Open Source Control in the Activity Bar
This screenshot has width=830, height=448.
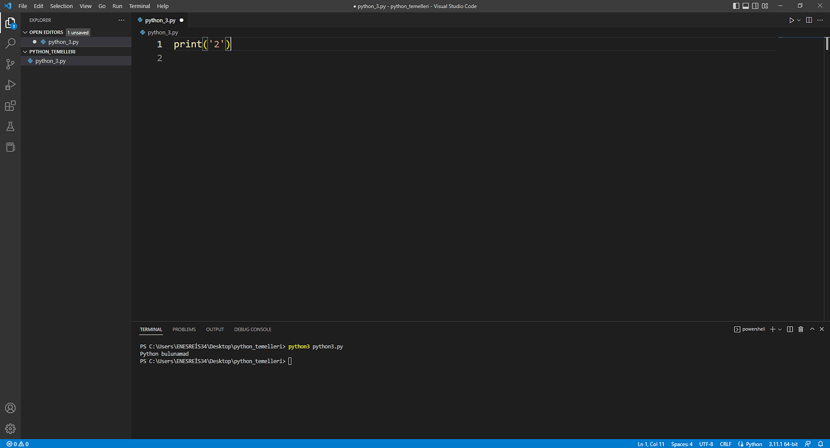[x=10, y=64]
